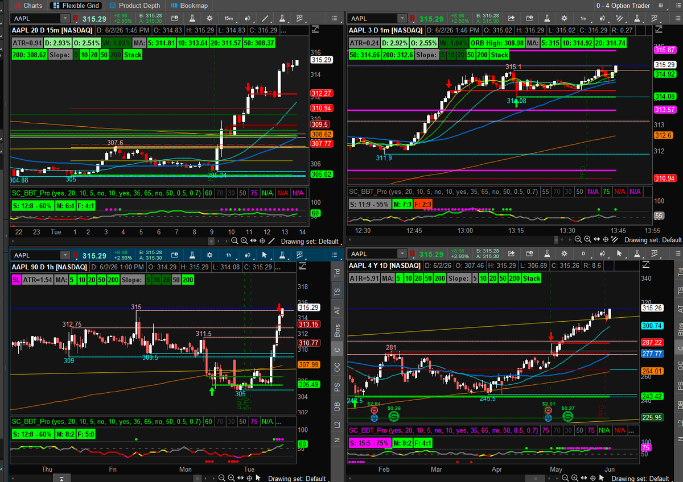Open studies flask in AAPL 15m chart toolbar
This screenshot has width=683, height=482.
pyautogui.click(x=192, y=18)
